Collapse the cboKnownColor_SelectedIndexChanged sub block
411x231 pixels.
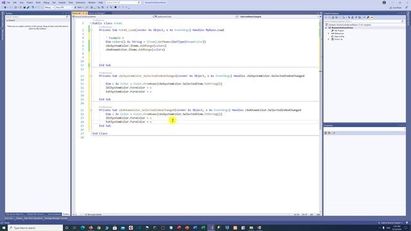[91, 110]
